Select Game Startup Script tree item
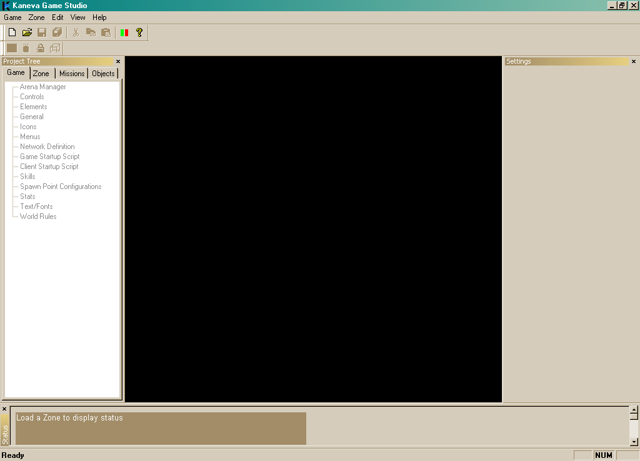Viewport: 640px width, 461px height. pyautogui.click(x=50, y=157)
